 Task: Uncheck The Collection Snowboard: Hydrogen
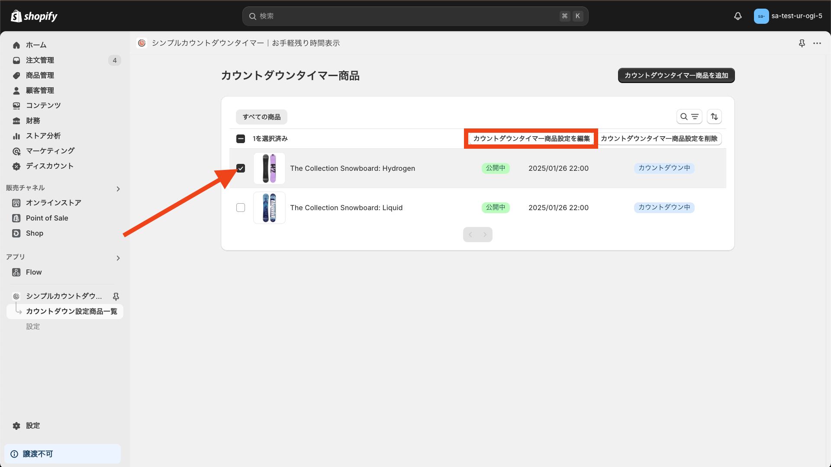pos(241,168)
